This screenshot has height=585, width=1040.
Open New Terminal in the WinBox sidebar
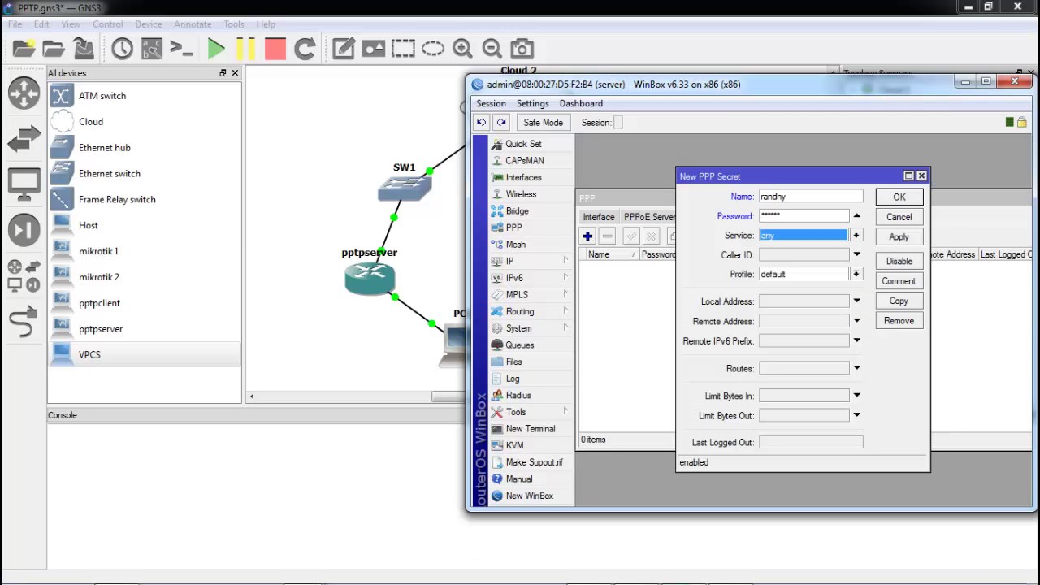click(x=531, y=429)
